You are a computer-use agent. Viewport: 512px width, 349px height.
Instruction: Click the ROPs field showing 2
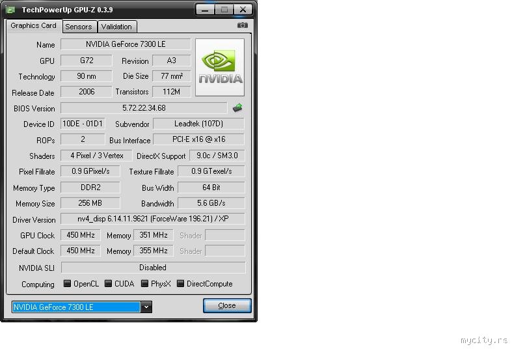pyautogui.click(x=83, y=139)
